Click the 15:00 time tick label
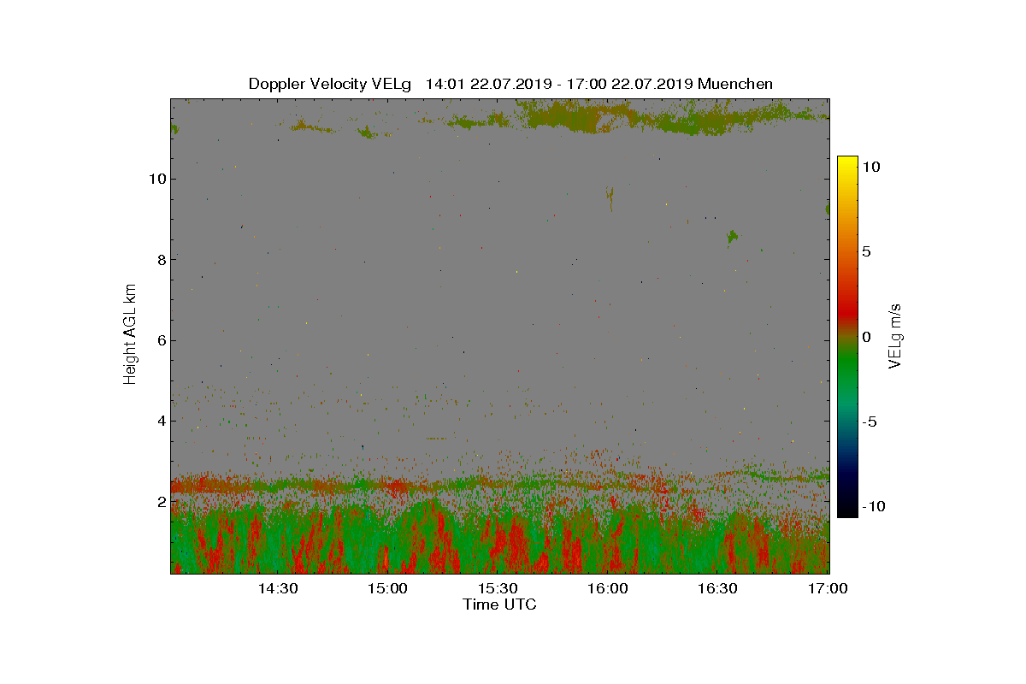 click(x=388, y=589)
